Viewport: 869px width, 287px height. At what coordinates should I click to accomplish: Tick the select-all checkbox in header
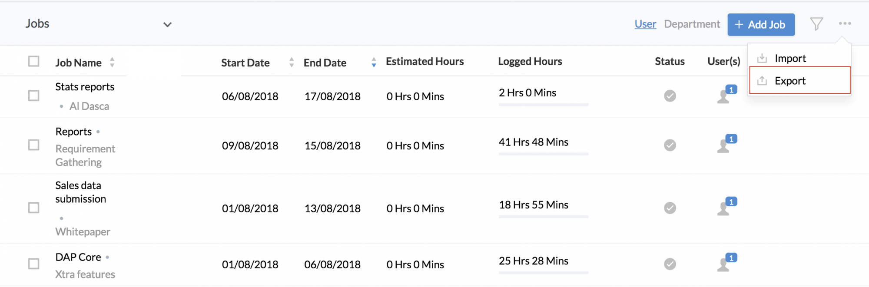[x=33, y=61]
